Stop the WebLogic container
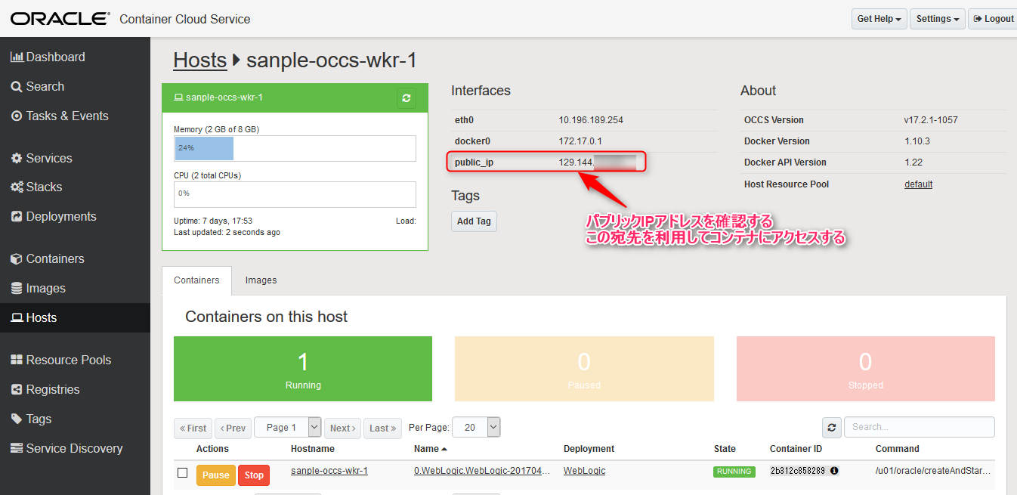Viewport: 1017px width, 495px height. pyautogui.click(x=254, y=475)
